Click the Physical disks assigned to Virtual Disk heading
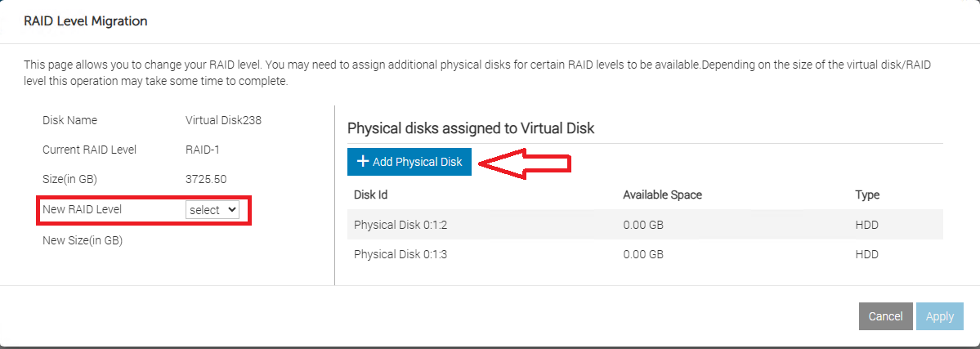980x349 pixels. [471, 128]
